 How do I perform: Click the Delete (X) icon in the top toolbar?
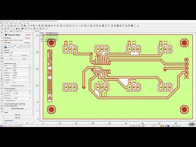(x=24, y=26)
